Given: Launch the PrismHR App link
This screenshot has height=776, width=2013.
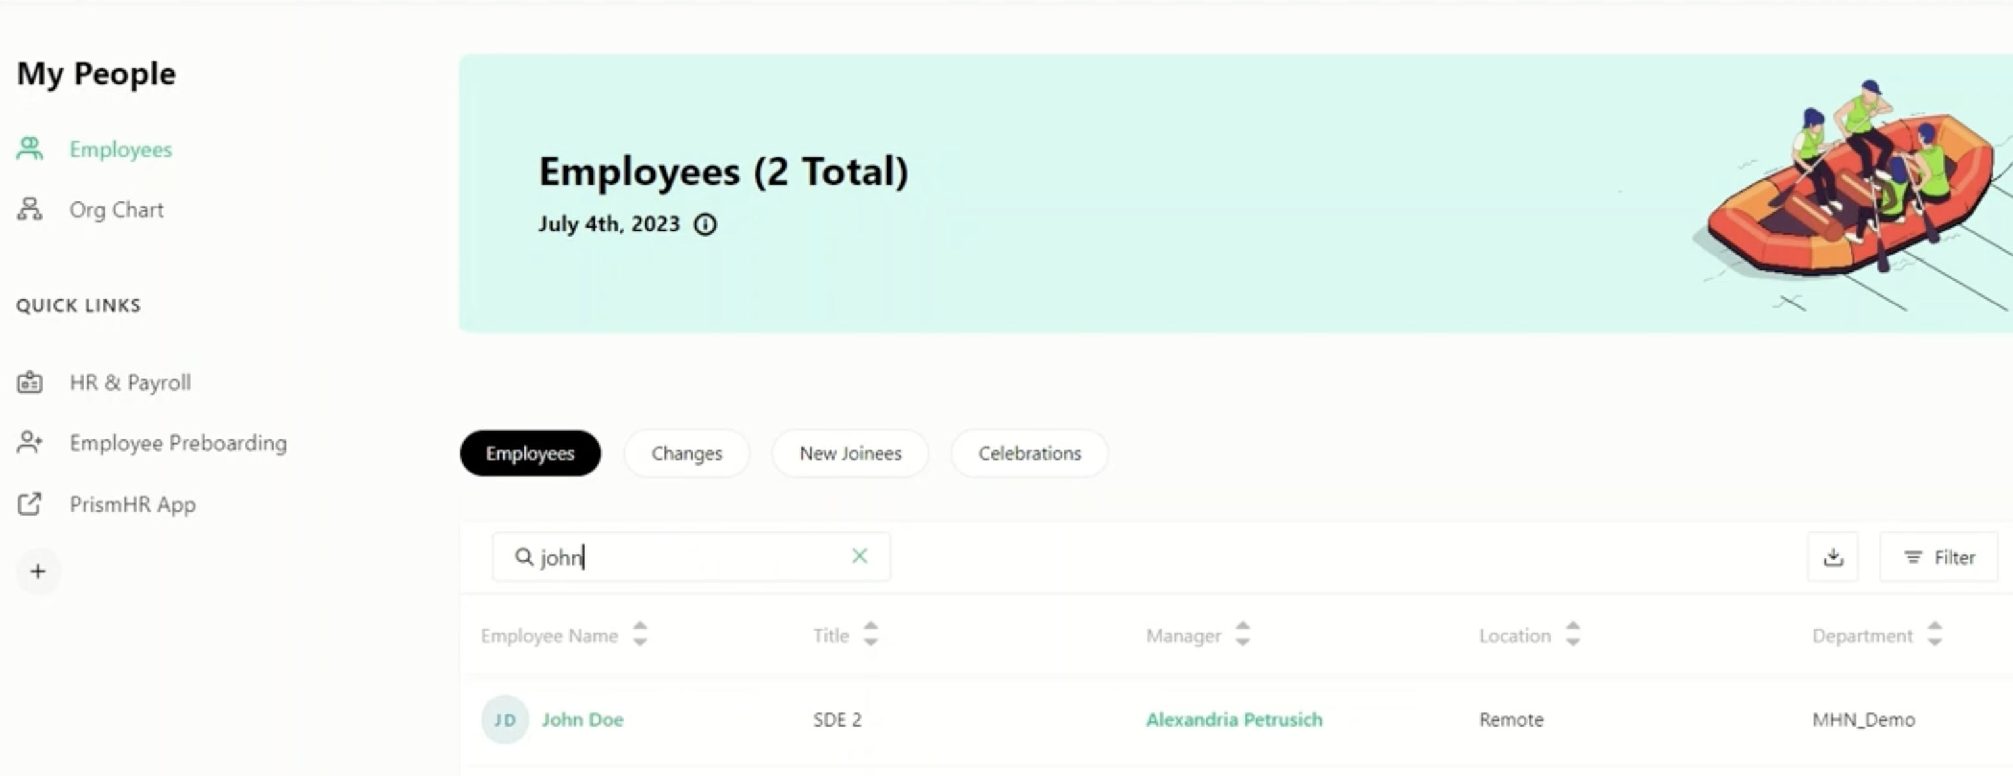Looking at the screenshot, I should pos(133,504).
